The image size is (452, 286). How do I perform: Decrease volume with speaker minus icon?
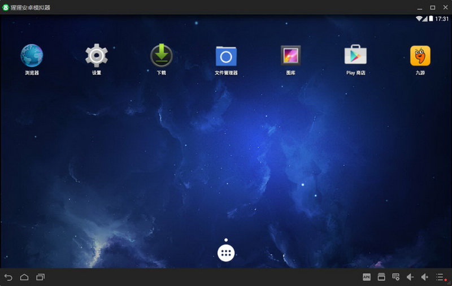pos(410,277)
